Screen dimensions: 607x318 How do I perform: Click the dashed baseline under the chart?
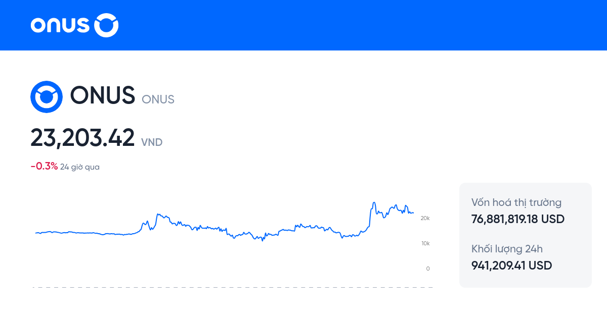(233, 288)
